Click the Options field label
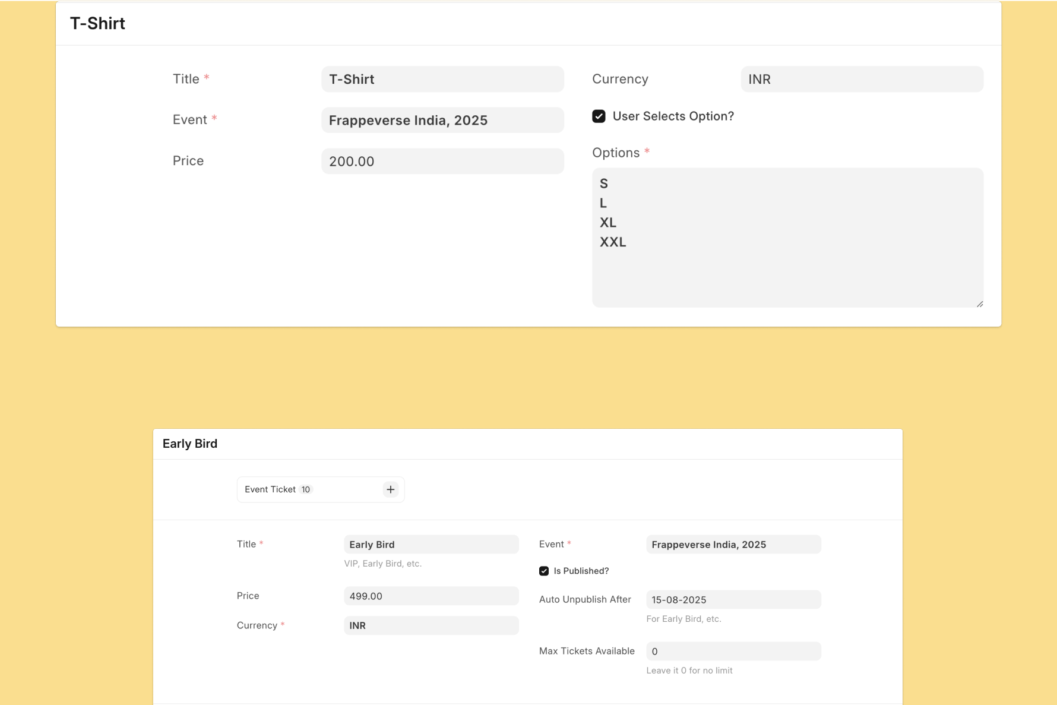Image resolution: width=1057 pixels, height=705 pixels. point(616,153)
